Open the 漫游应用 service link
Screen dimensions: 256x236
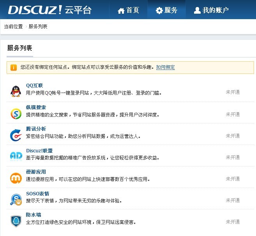[36, 172]
